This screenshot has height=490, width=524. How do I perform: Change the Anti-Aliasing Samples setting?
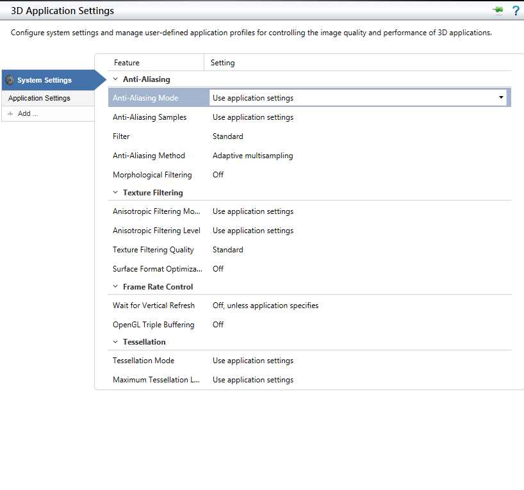click(253, 117)
